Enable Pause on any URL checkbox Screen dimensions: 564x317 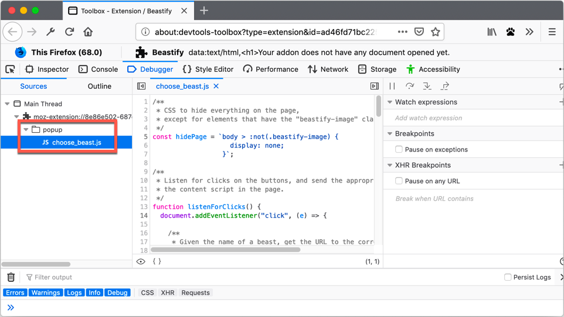click(x=399, y=181)
